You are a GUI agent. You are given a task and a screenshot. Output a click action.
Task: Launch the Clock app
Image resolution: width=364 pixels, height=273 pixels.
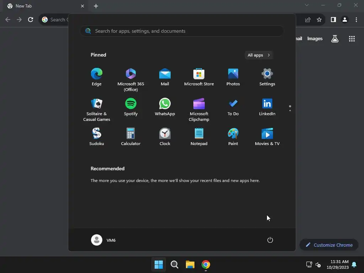165,137
